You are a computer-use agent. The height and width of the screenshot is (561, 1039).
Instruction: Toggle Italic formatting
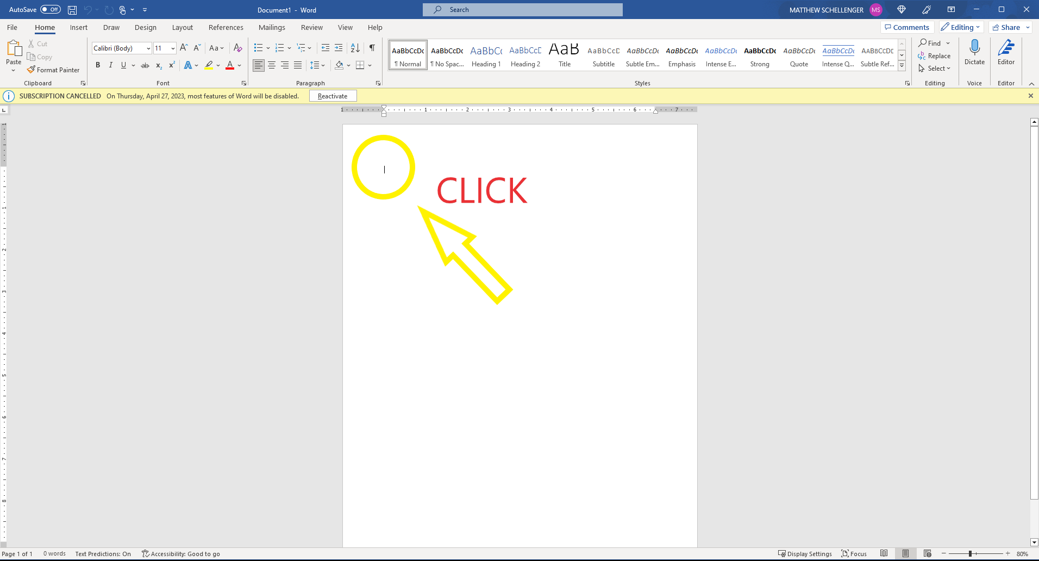point(111,65)
